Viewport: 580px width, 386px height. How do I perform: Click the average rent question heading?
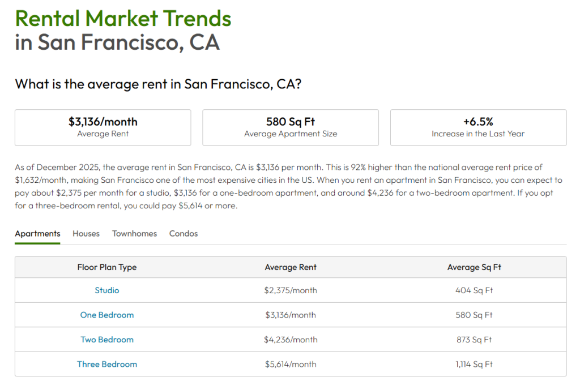click(158, 84)
